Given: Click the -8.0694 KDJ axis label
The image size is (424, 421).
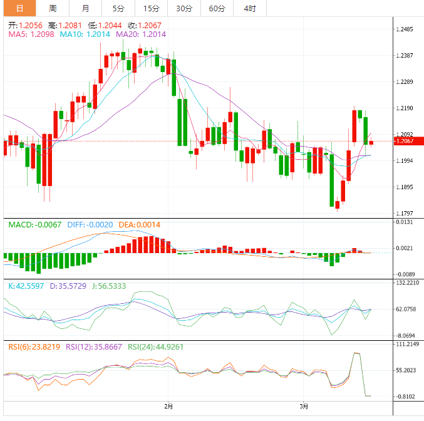Looking at the screenshot, I should (405, 336).
